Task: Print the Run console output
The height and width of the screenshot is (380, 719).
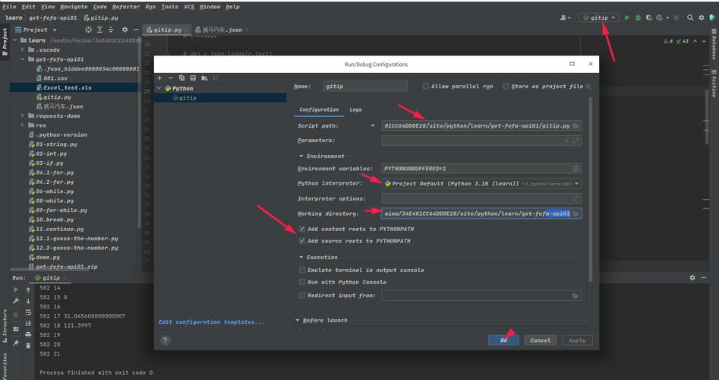Action: coord(28,334)
